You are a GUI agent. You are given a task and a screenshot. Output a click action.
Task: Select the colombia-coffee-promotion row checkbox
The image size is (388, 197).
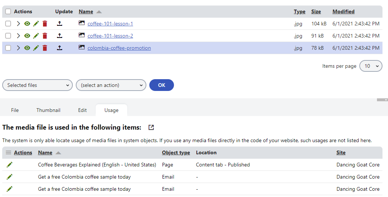(x=8, y=48)
